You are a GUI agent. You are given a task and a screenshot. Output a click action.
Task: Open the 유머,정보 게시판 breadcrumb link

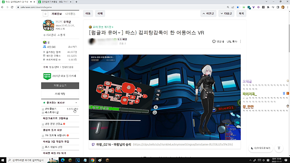[103, 27]
